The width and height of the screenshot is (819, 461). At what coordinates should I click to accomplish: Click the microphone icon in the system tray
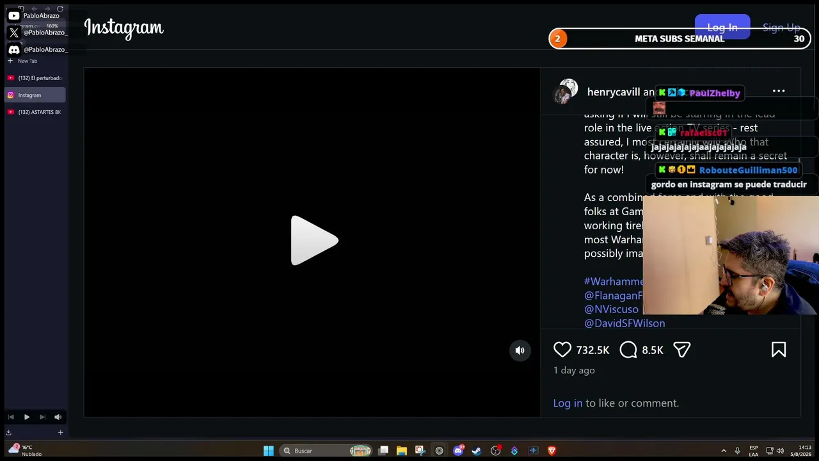click(737, 451)
